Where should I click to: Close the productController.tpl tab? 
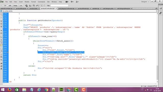click(56, 8)
